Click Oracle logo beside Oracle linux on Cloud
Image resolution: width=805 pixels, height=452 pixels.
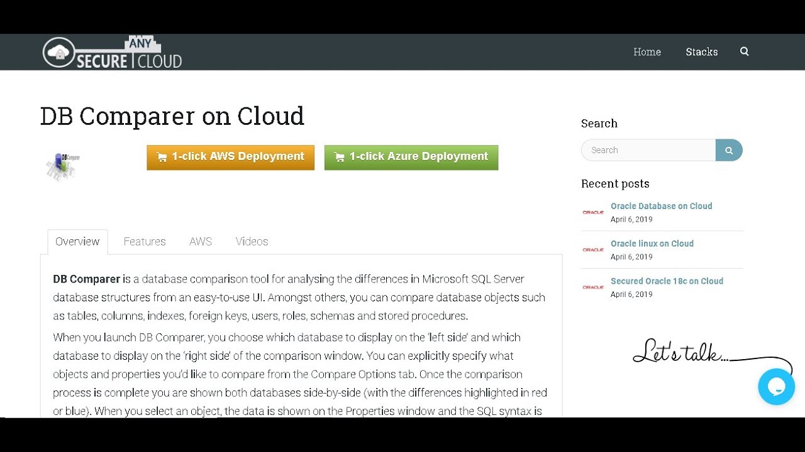coord(593,250)
